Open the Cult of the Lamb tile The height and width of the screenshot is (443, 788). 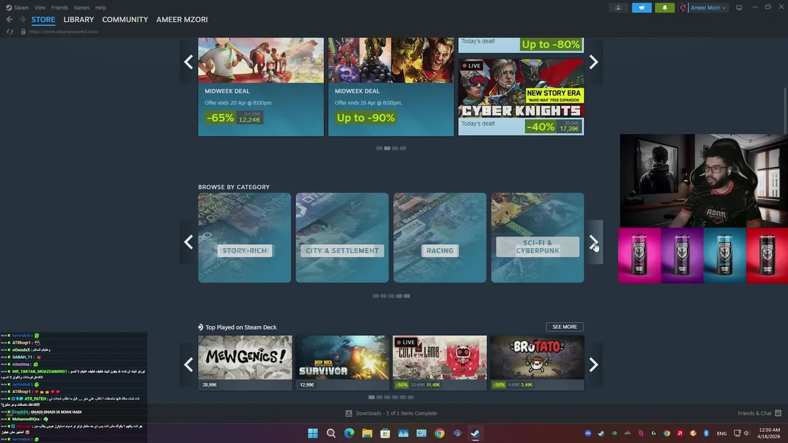pyautogui.click(x=440, y=362)
